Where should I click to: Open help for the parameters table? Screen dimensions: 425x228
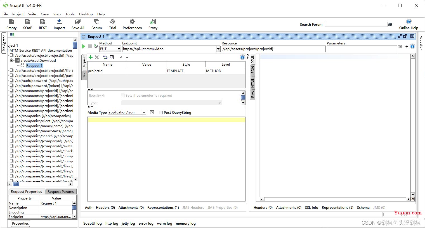pos(242,57)
